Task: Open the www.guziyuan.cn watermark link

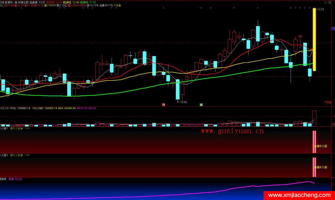Action: click(232, 131)
